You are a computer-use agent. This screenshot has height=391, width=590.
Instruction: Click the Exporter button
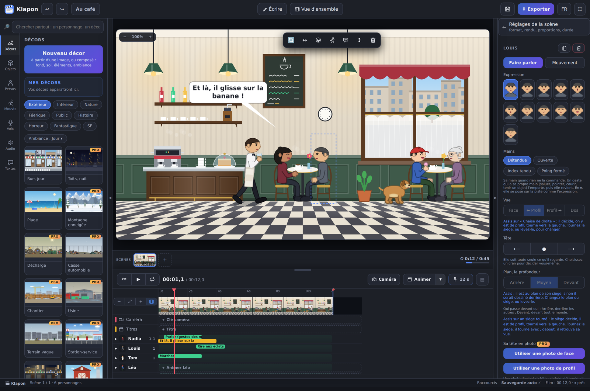[x=536, y=9]
